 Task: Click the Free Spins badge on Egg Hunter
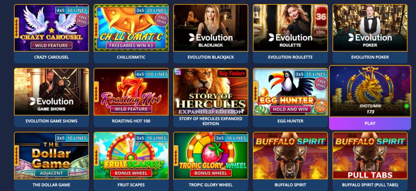pos(321,85)
